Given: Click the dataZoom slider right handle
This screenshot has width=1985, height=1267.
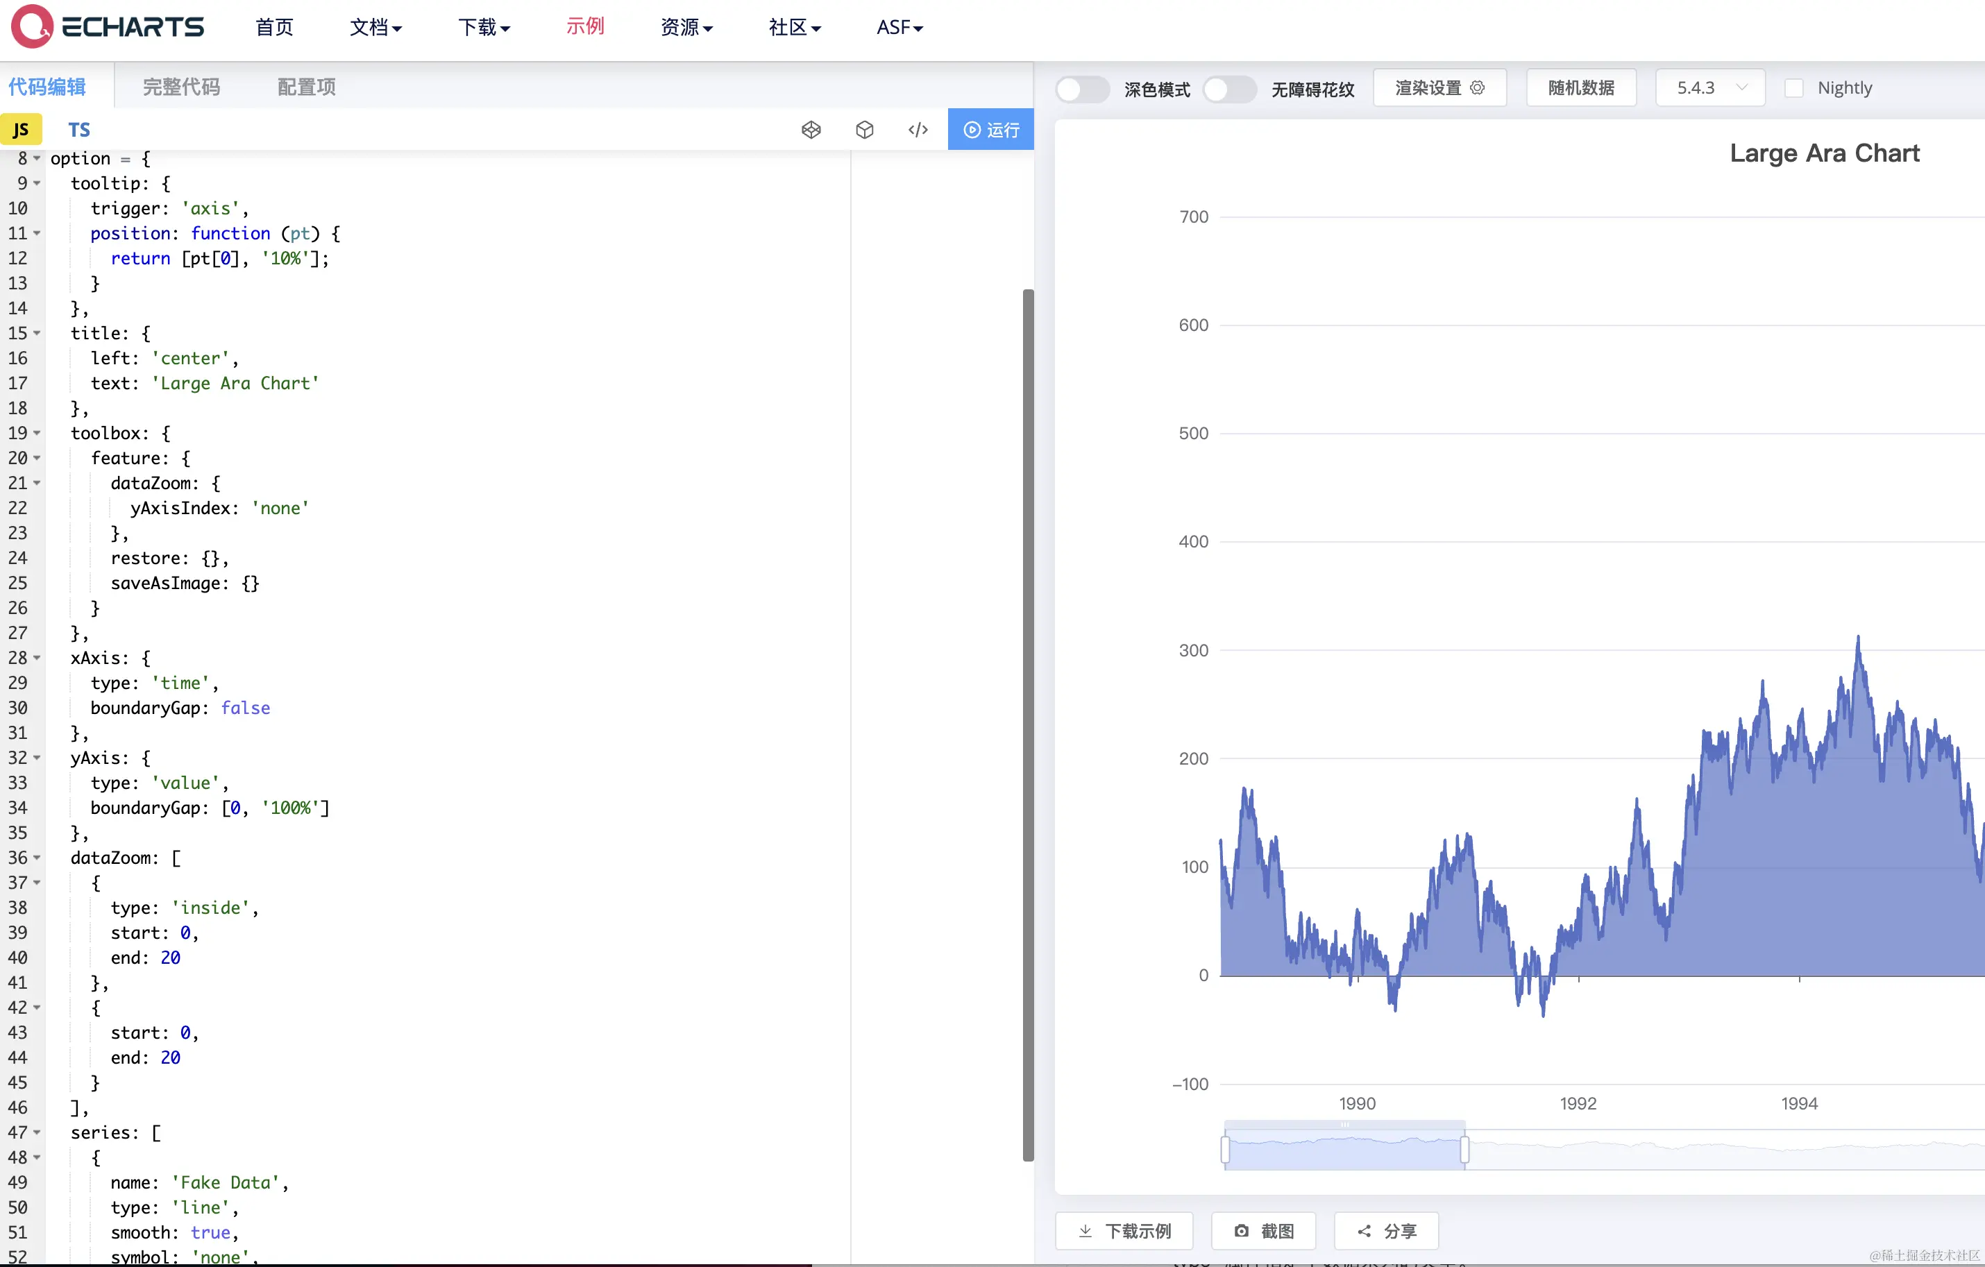Looking at the screenshot, I should 1464,1149.
